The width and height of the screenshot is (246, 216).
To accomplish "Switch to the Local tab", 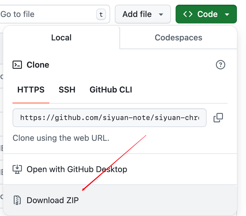I will coord(61,37).
